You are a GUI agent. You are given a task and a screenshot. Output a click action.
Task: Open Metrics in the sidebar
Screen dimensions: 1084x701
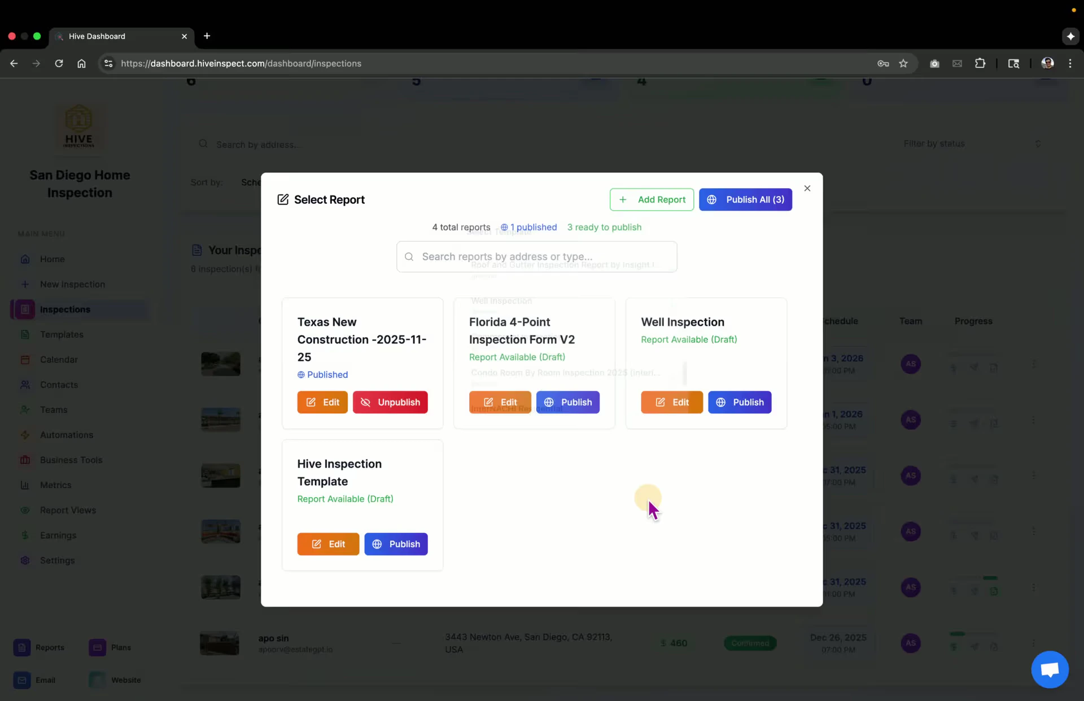click(x=55, y=485)
